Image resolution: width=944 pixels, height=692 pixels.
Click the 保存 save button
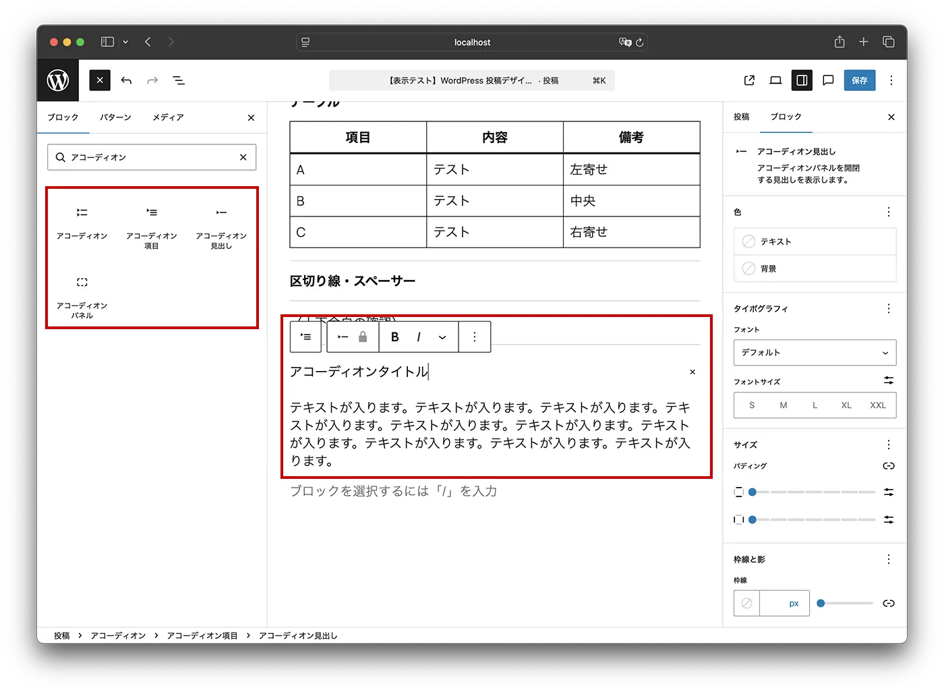[x=860, y=80]
